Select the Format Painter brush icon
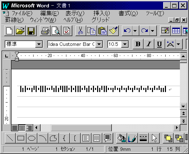Image resolution: width=189 pixels, height=154 pixels. pos(113,31)
